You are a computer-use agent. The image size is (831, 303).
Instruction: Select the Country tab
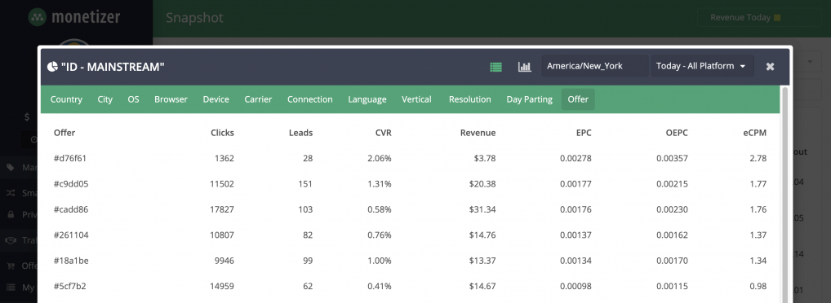point(66,99)
